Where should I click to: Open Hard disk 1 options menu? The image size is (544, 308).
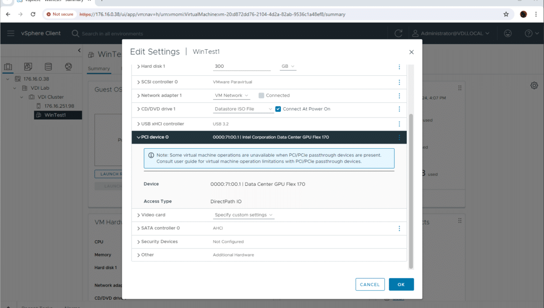[x=399, y=66]
